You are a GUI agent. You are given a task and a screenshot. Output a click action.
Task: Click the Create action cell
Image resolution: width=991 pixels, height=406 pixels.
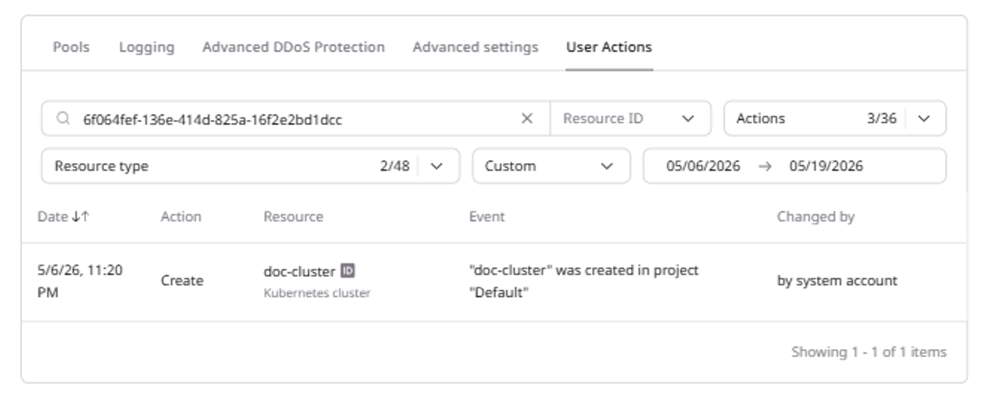point(182,281)
